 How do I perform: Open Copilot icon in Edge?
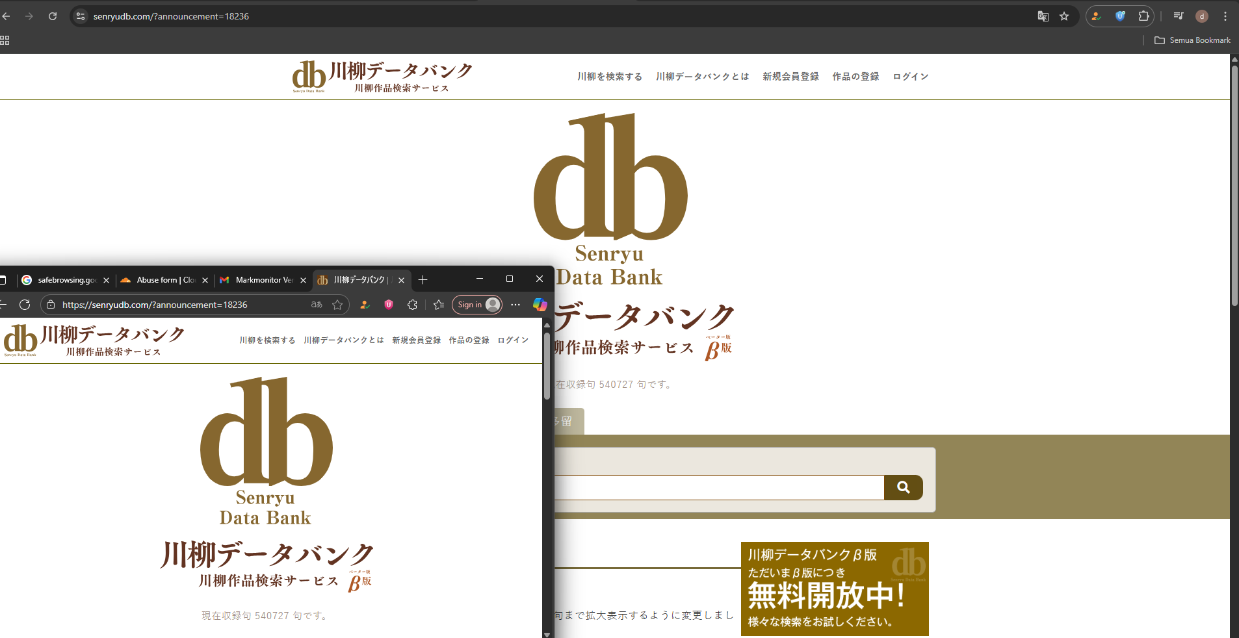pos(540,305)
